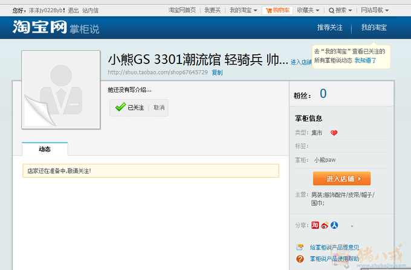The height and width of the screenshot is (270, 411).
Task: Click the orange 进入店铺 button
Action: (341, 179)
